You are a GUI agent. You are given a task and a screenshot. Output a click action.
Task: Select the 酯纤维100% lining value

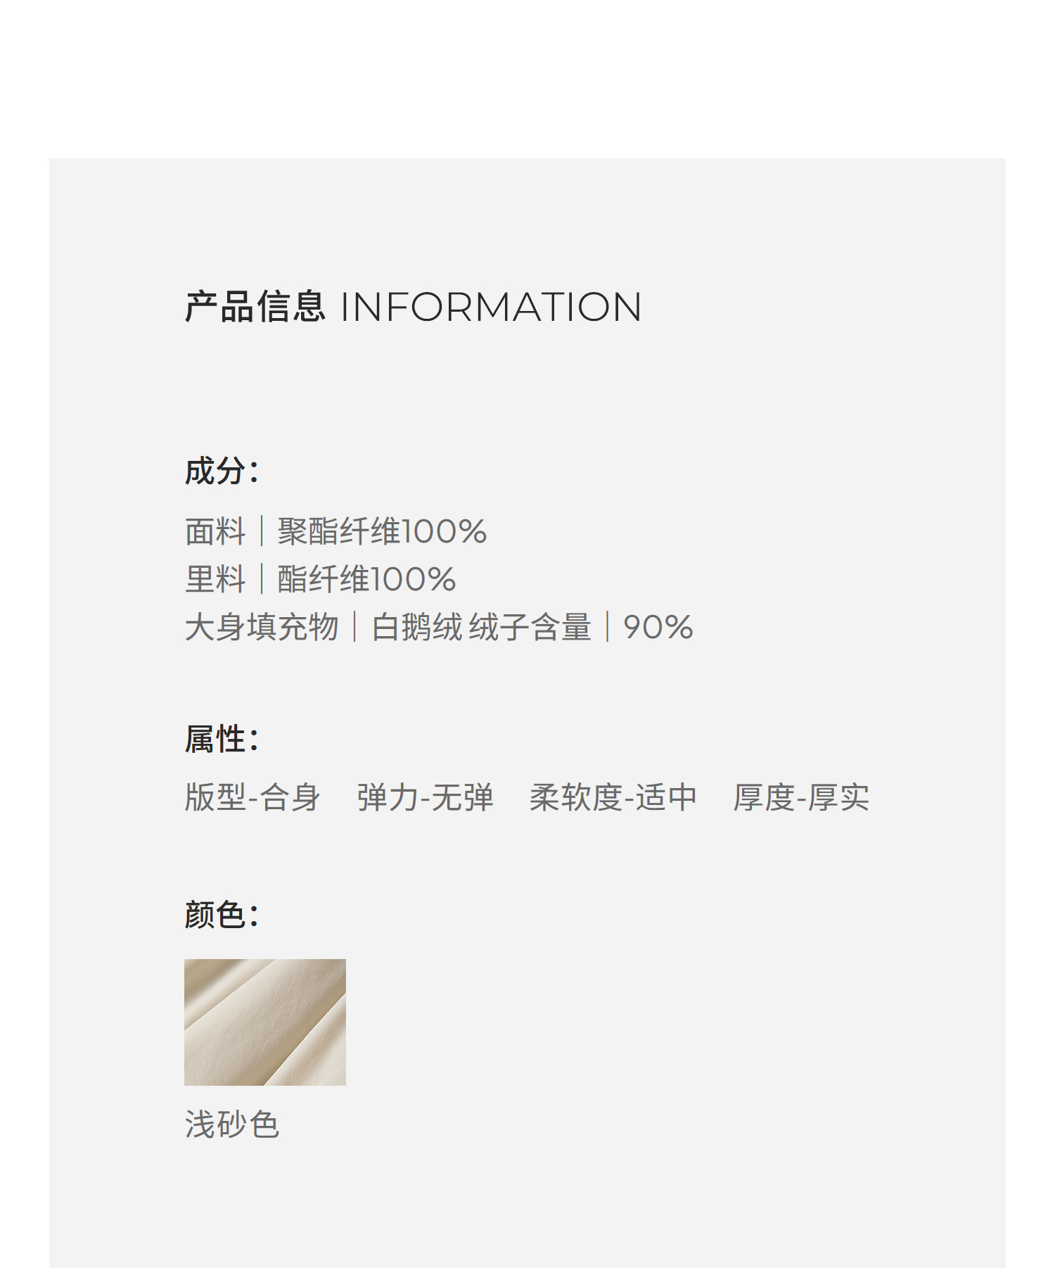pyautogui.click(x=366, y=579)
